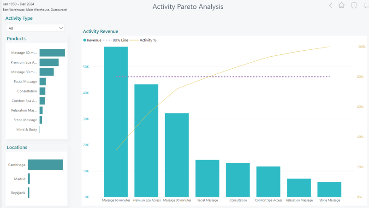Open the Activity Type dropdown chevron
Screen dimensions: 369x208
click(61, 28)
